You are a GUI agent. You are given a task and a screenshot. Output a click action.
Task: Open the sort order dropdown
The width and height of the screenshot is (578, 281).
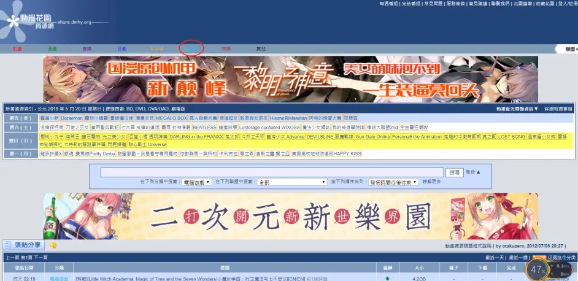coord(394,182)
